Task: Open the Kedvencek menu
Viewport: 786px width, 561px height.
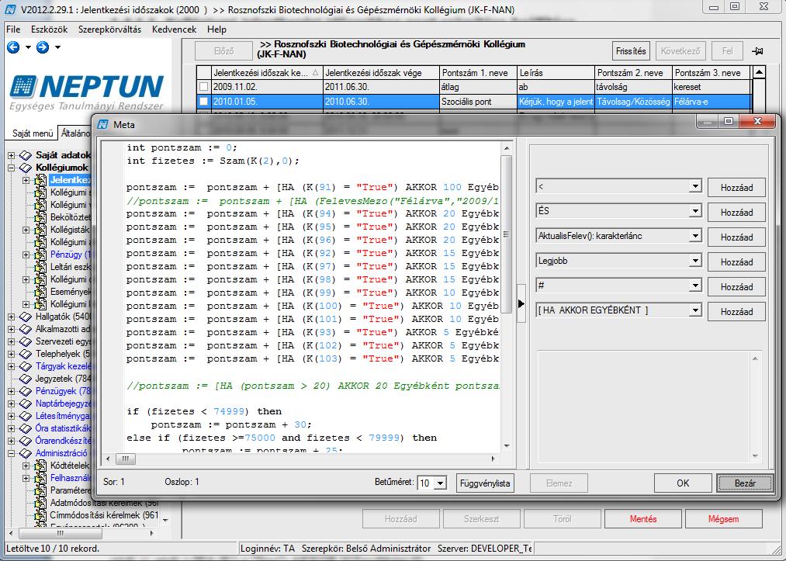Action: coord(174,29)
